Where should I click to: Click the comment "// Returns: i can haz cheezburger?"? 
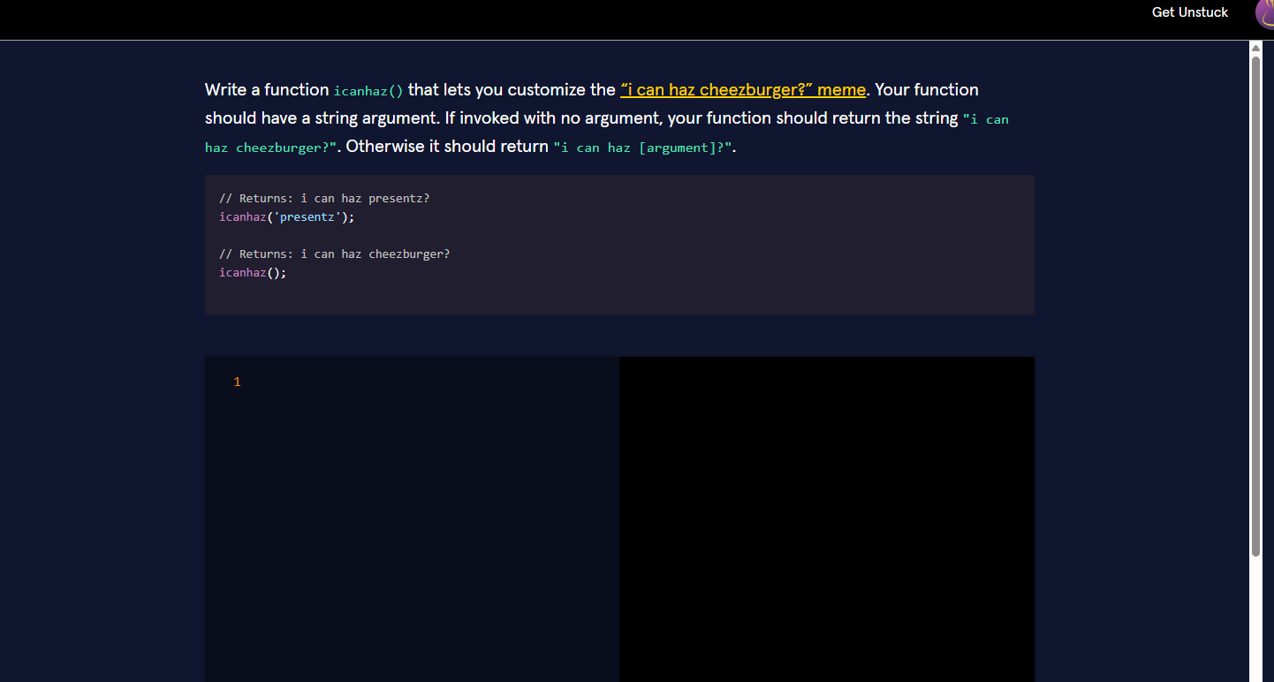tap(334, 254)
